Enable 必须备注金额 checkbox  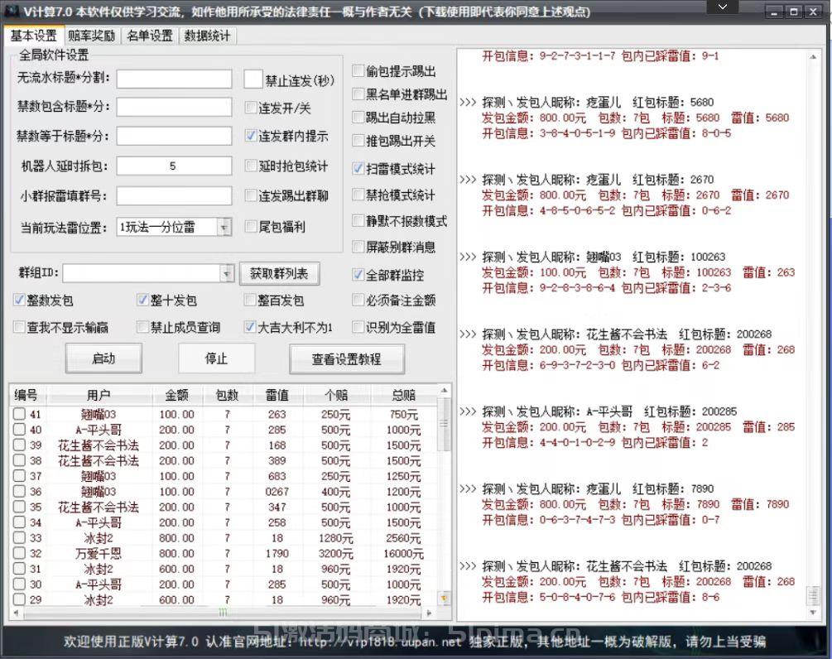pyautogui.click(x=358, y=301)
